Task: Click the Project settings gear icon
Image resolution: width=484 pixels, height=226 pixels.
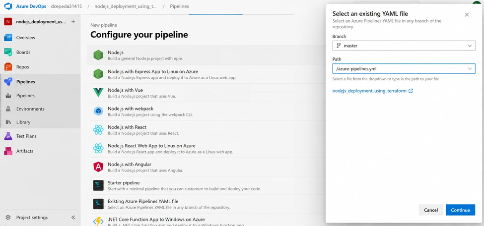Action: tap(8, 218)
